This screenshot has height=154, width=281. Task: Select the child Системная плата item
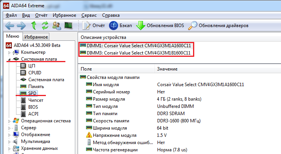click(46, 80)
